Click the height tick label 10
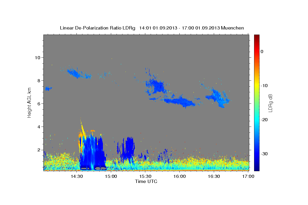The image size is (308, 205). pyautogui.click(x=38, y=57)
